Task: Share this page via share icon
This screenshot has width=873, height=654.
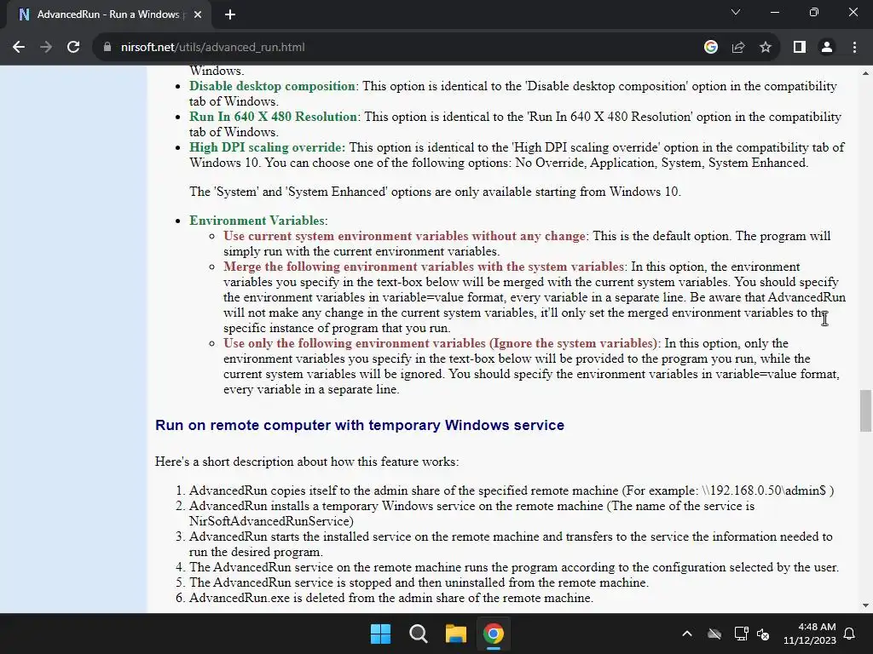Action: tap(738, 48)
